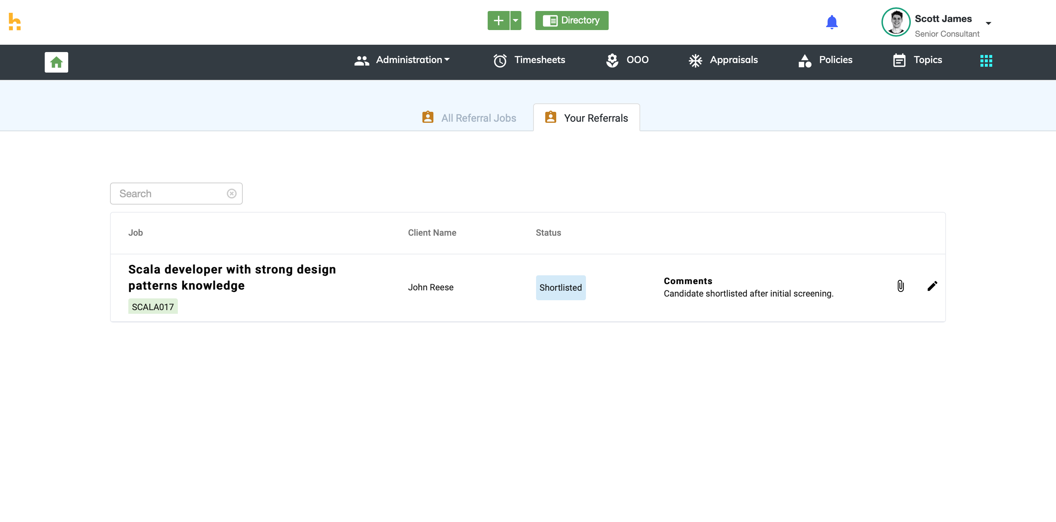Expand the add button dropdown arrow

tap(516, 21)
